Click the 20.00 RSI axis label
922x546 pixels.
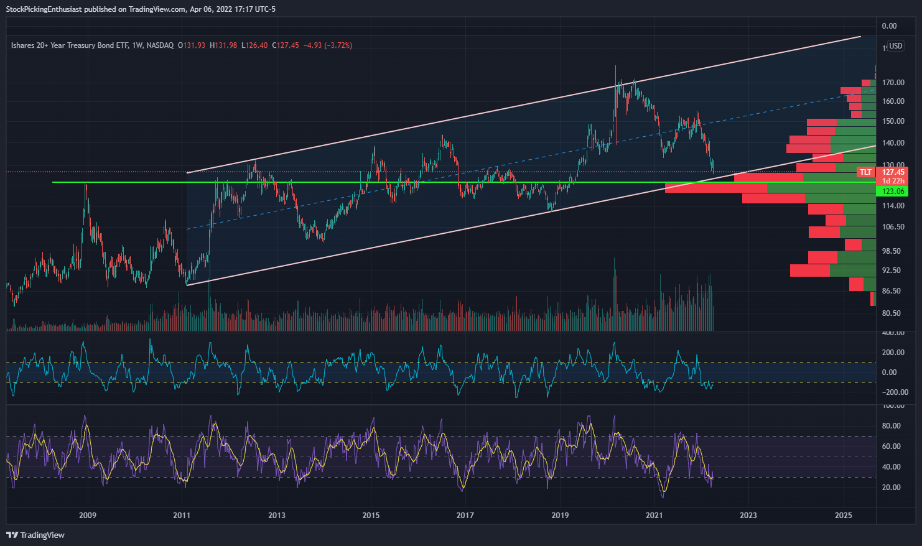point(892,488)
